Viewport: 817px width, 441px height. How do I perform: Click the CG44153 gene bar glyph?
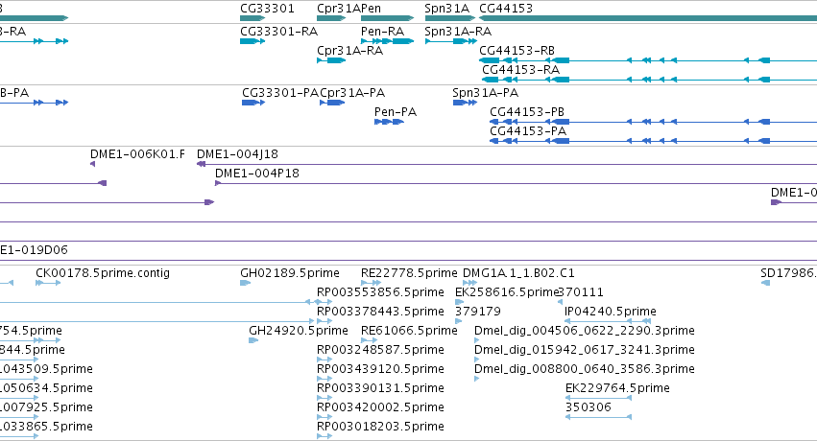[x=648, y=18]
